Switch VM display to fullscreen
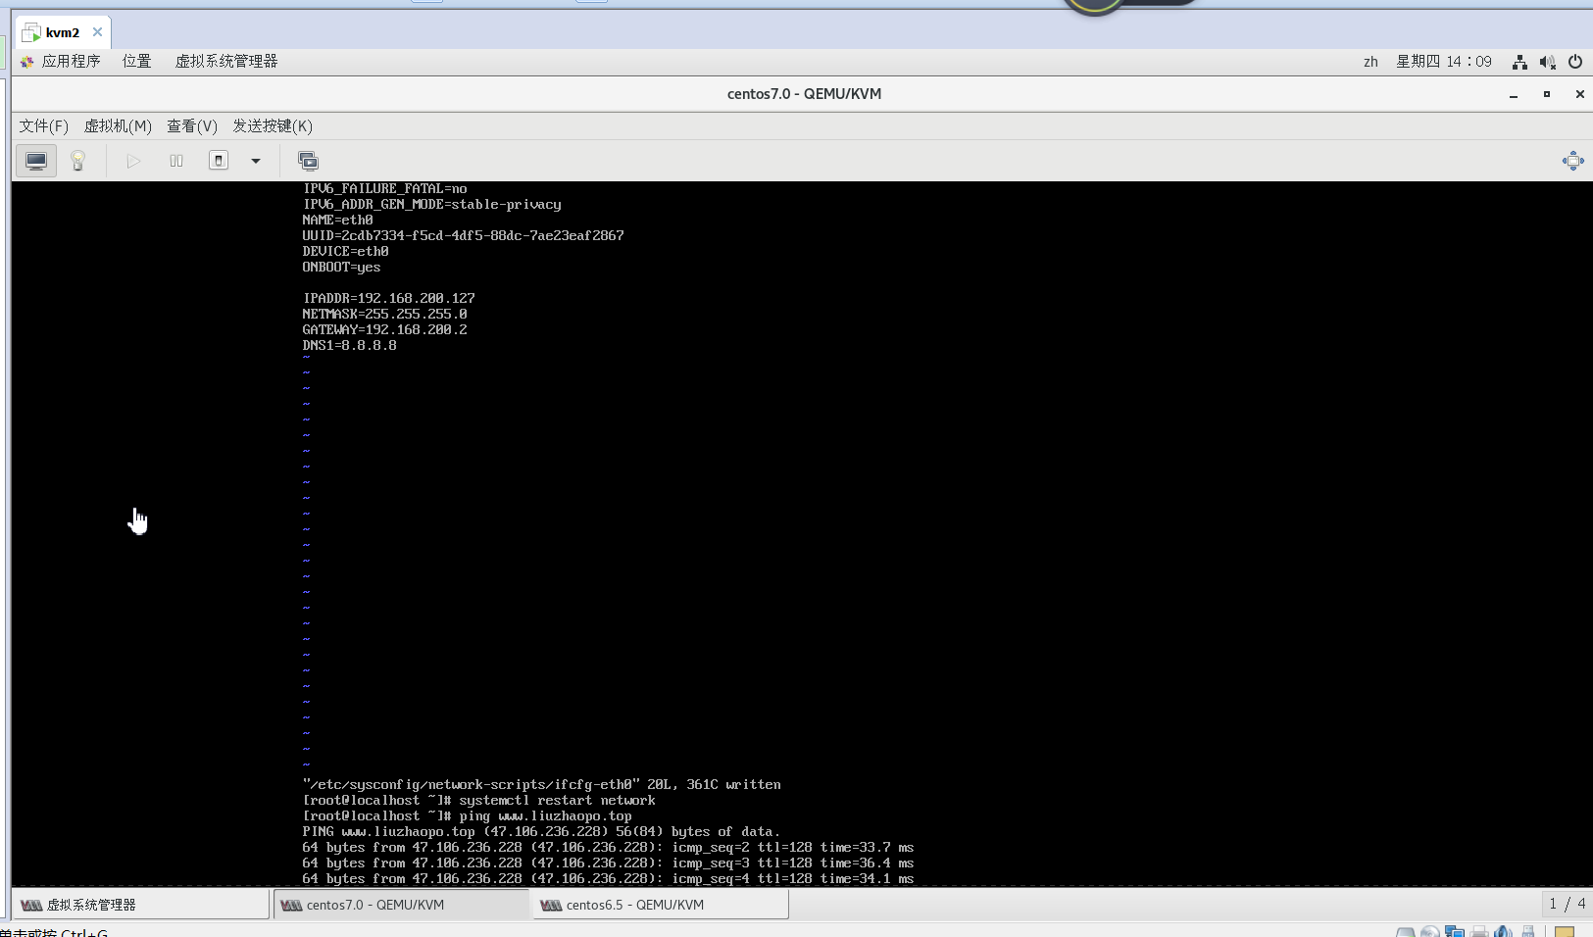The width and height of the screenshot is (1593, 937). point(1572,161)
